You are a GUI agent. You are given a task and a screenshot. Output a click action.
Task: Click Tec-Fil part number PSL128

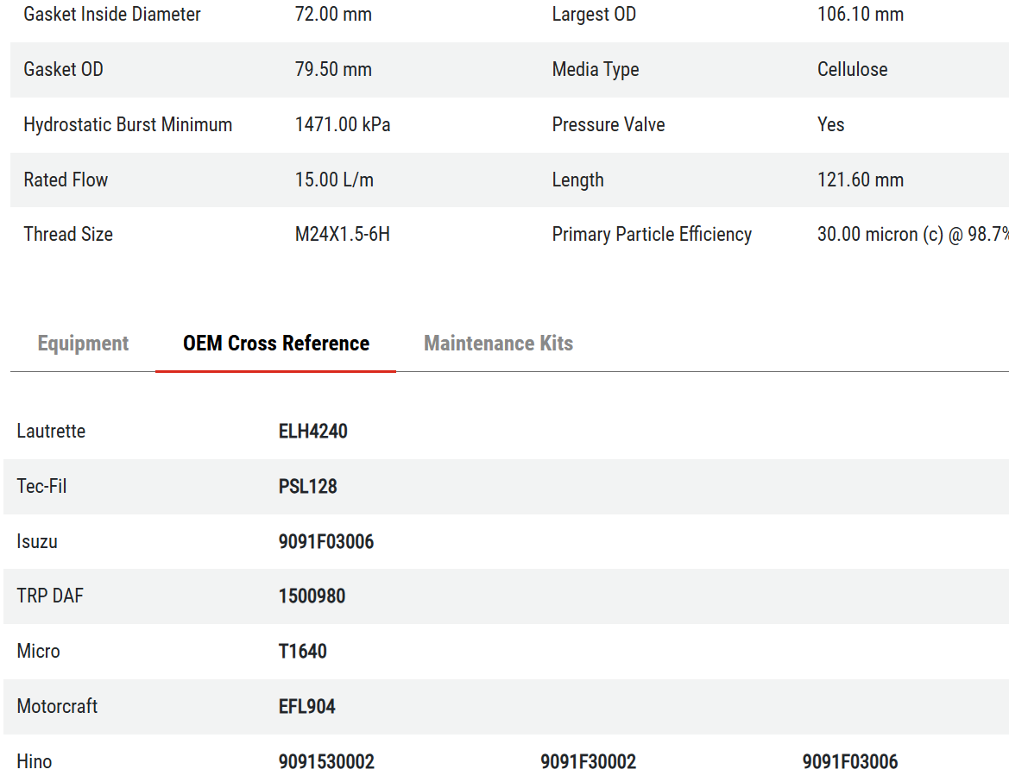pos(307,487)
